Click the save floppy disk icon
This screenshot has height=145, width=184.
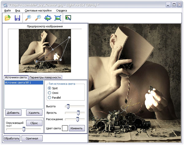(x=17, y=18)
